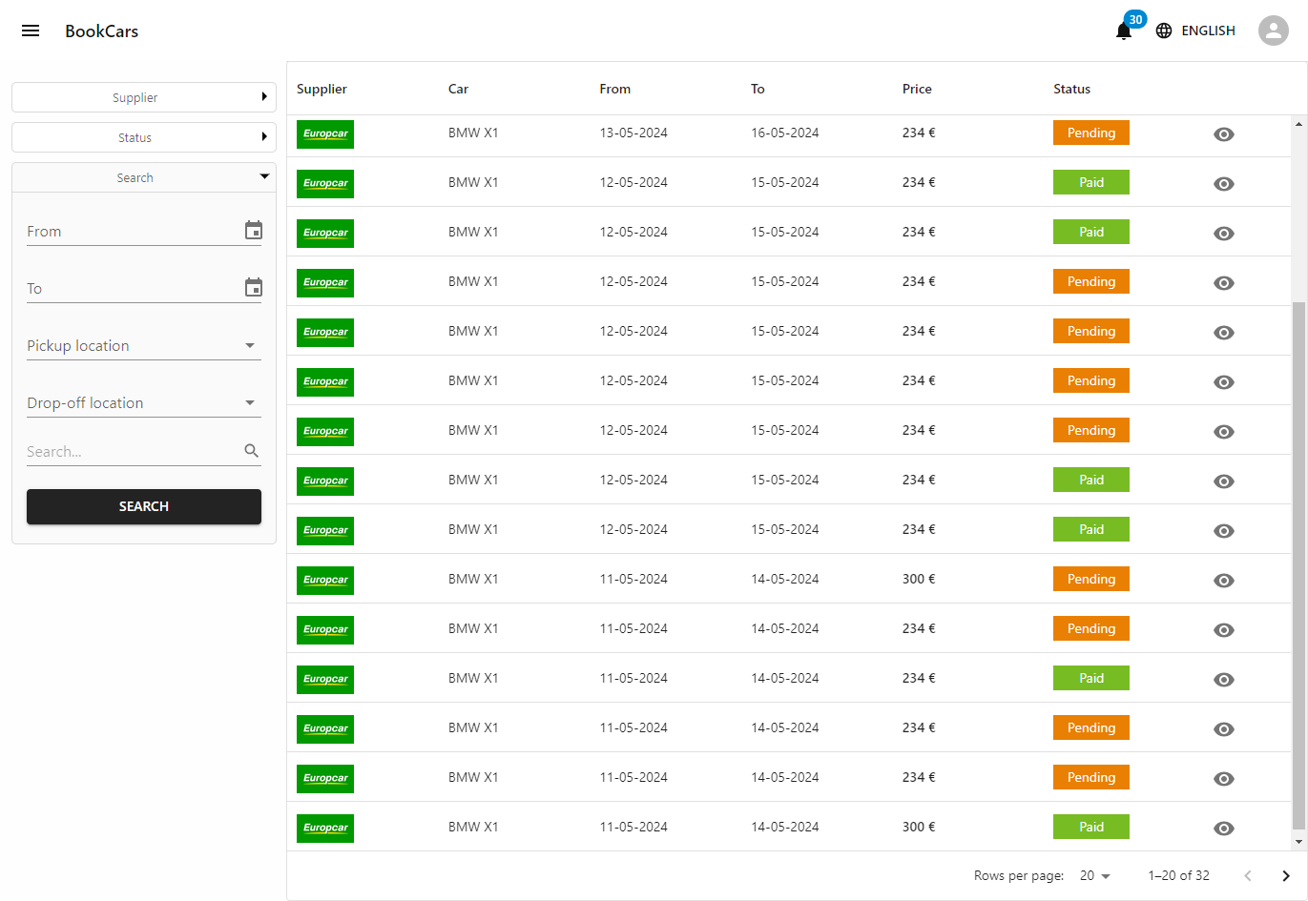The image size is (1308, 901).
Task: Change rows per page from 20
Action: click(1094, 875)
